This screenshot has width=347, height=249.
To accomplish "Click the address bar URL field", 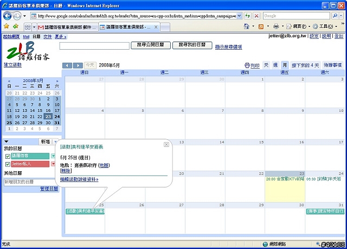I will coord(136,16).
